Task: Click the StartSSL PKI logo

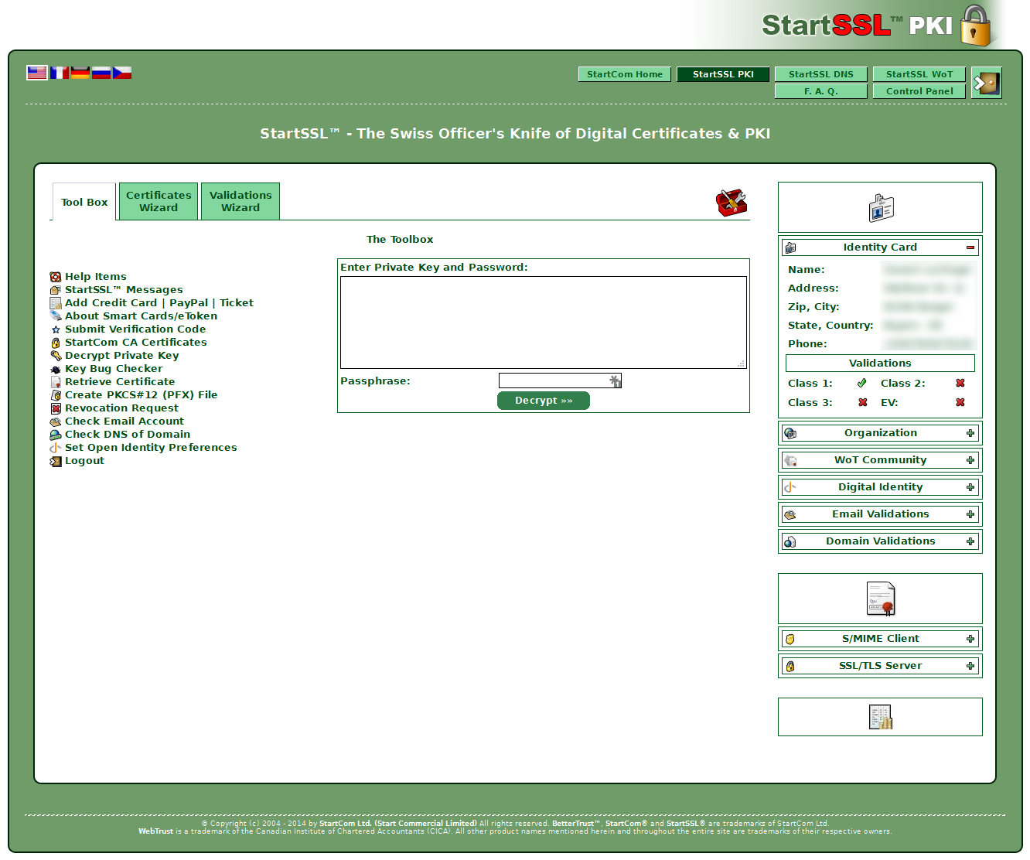Action: [877, 25]
